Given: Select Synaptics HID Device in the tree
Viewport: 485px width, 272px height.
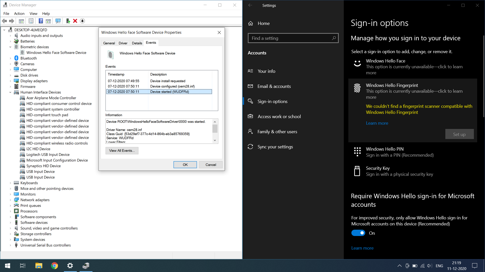Looking at the screenshot, I should (43, 166).
